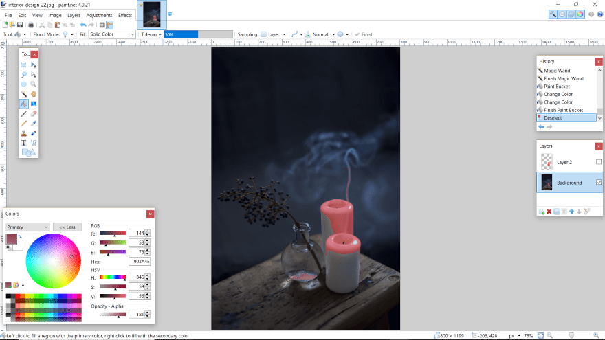Screen dimensions: 605x340
Task: Click the Tolerance slider bar
Action: click(198, 34)
